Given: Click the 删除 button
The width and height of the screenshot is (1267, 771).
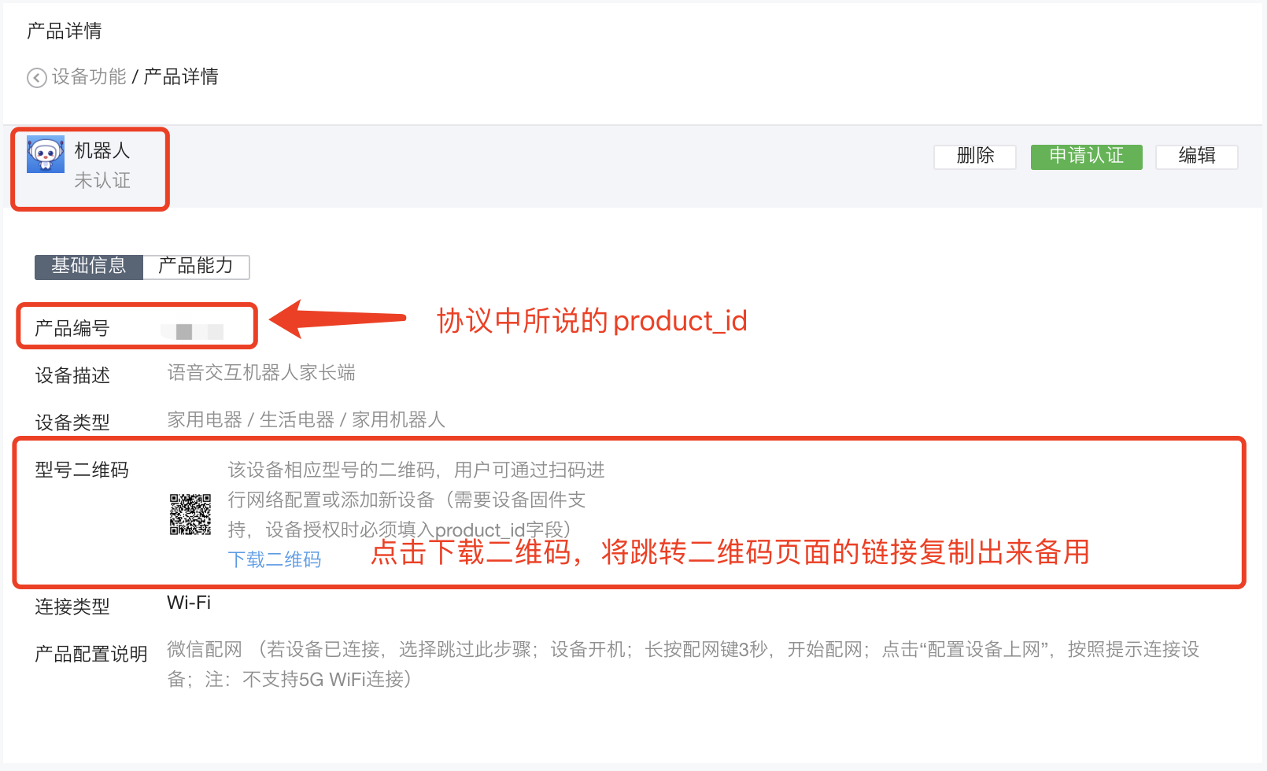Looking at the screenshot, I should pyautogui.click(x=975, y=157).
